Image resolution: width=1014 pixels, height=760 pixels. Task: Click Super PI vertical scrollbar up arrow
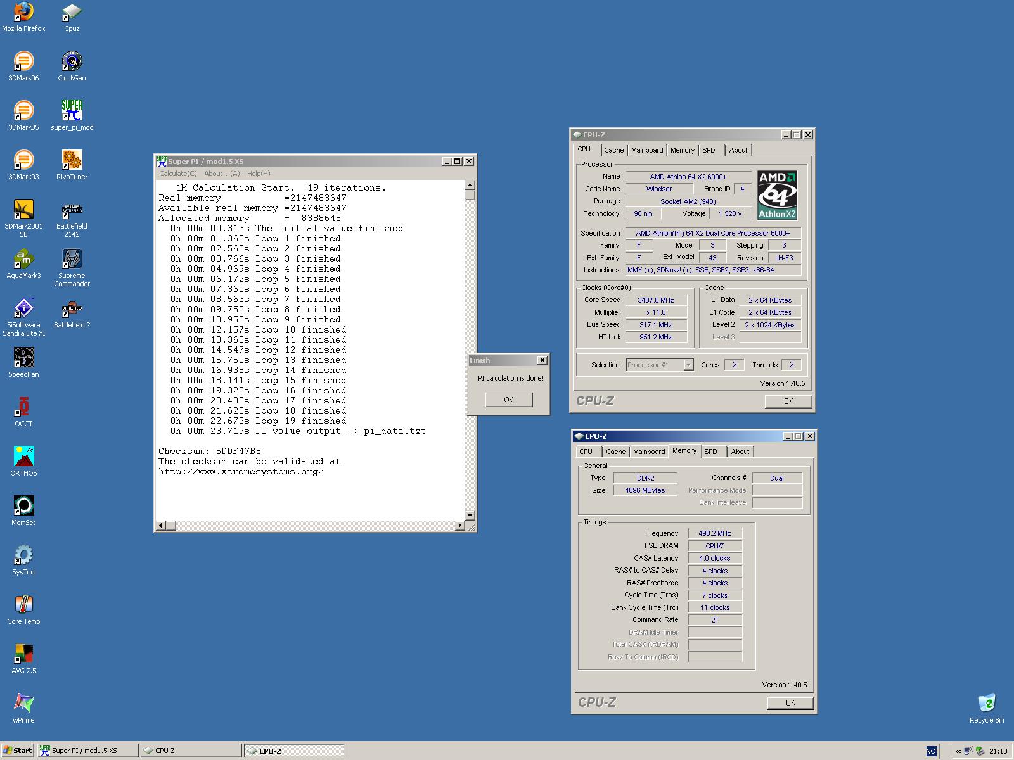tap(470, 185)
